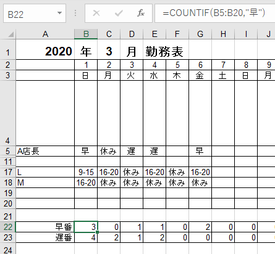275x254 pixels.
Task: Select cell B17 containing 9-15
Action: click(x=86, y=172)
